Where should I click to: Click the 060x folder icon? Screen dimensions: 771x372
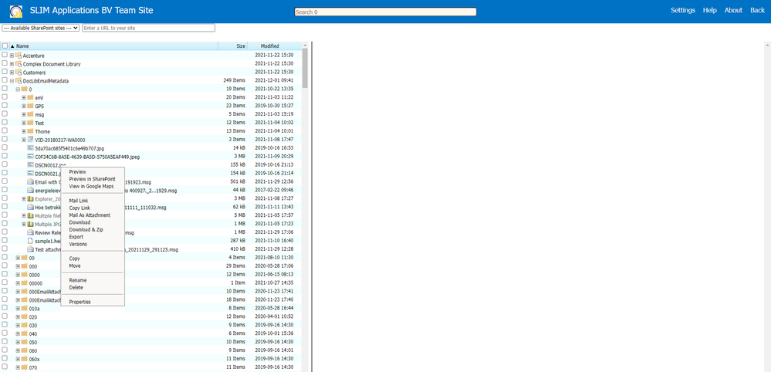click(24, 359)
